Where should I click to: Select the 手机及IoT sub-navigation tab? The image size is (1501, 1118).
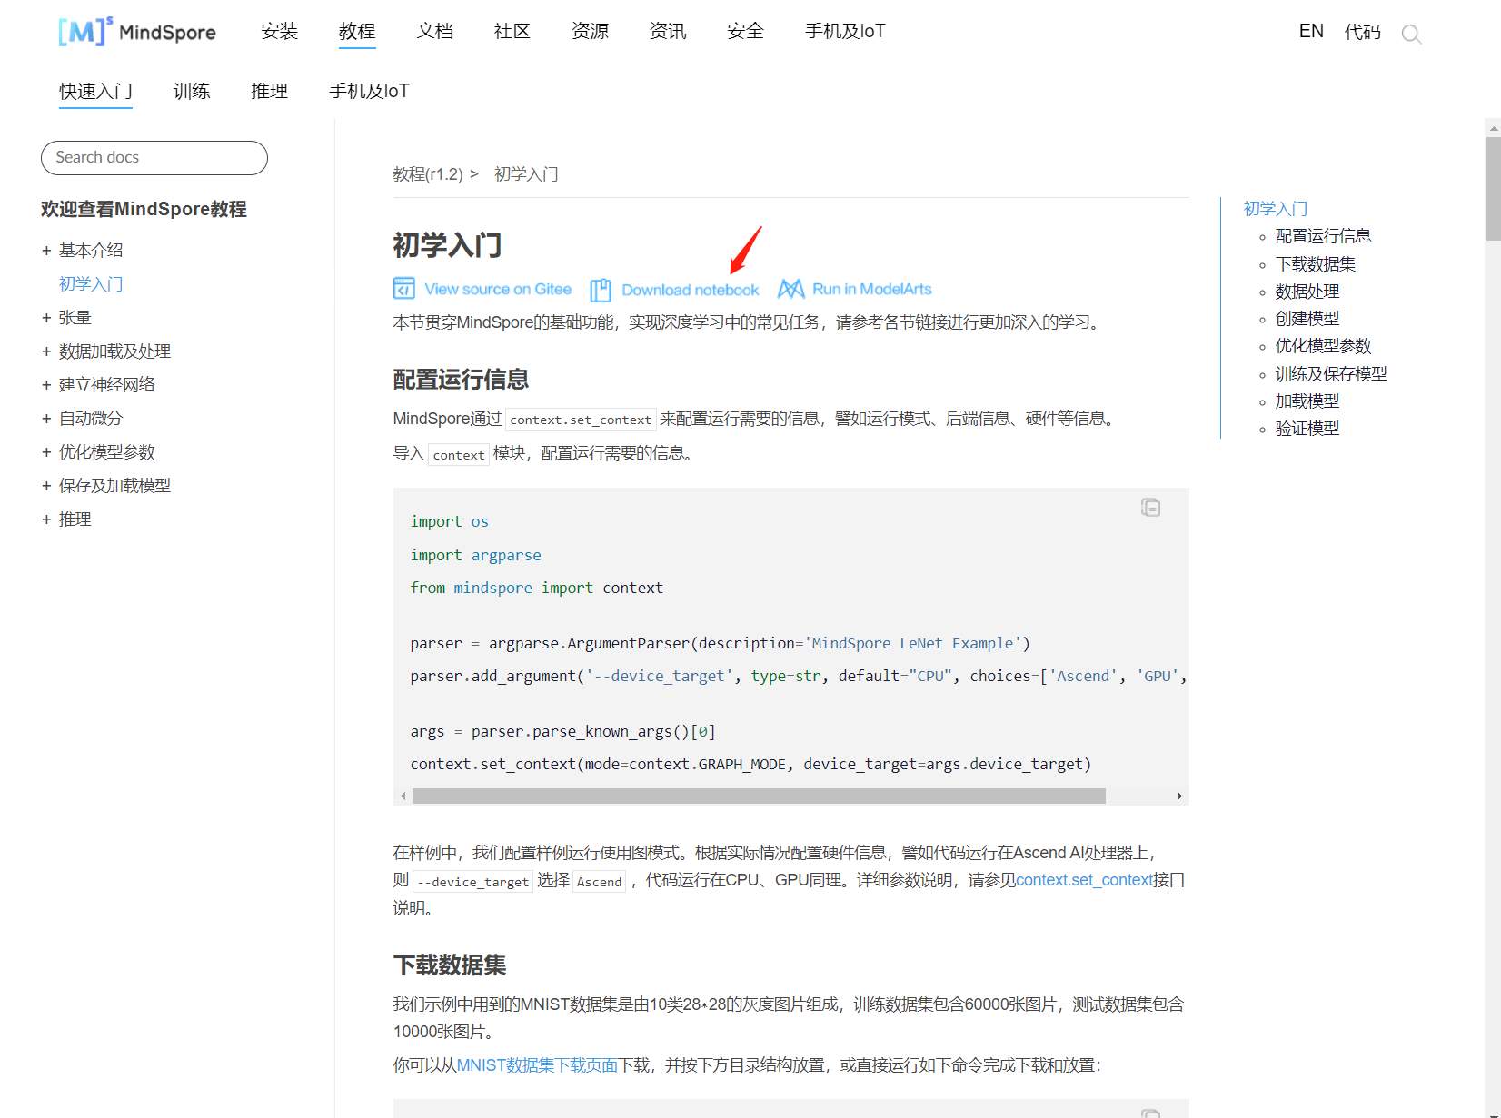click(370, 91)
